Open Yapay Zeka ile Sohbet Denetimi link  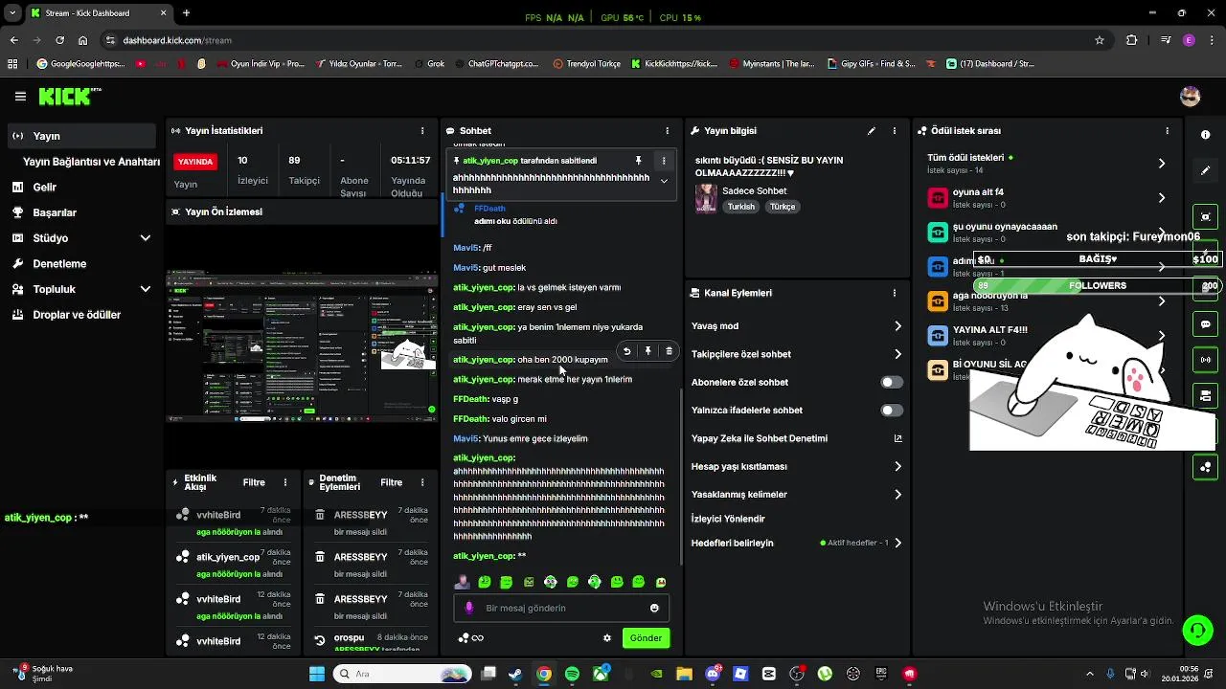tap(797, 438)
